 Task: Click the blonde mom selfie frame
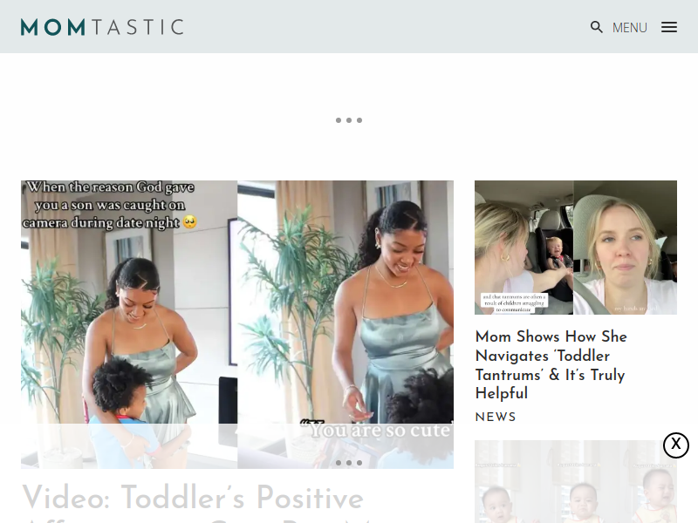coord(625,248)
